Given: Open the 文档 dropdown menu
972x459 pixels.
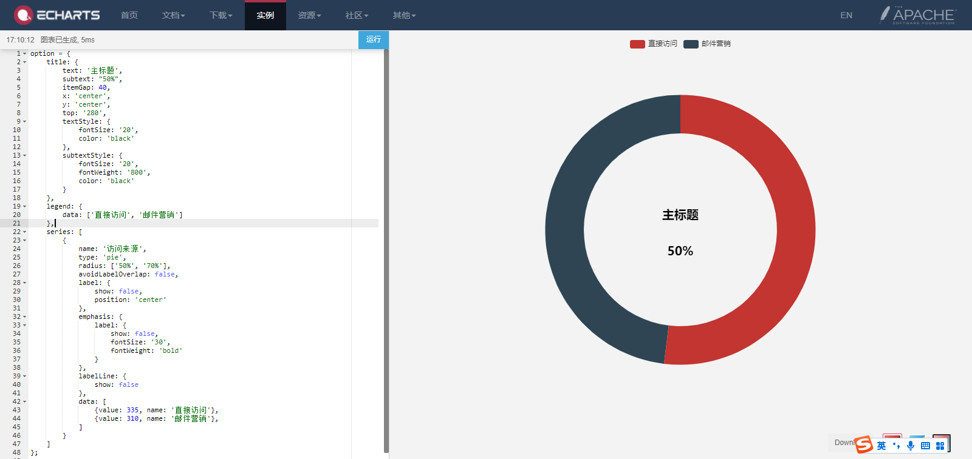Looking at the screenshot, I should tap(174, 15).
